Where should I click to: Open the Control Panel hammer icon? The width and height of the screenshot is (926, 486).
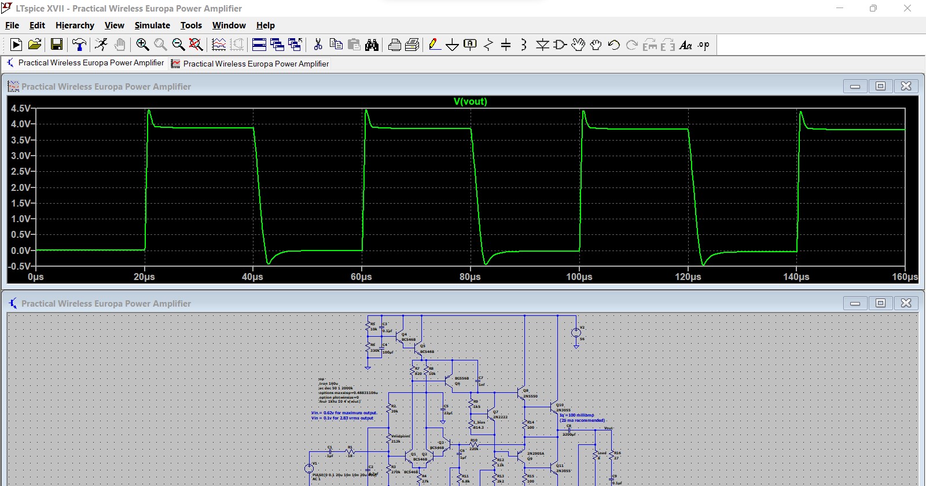pos(79,45)
